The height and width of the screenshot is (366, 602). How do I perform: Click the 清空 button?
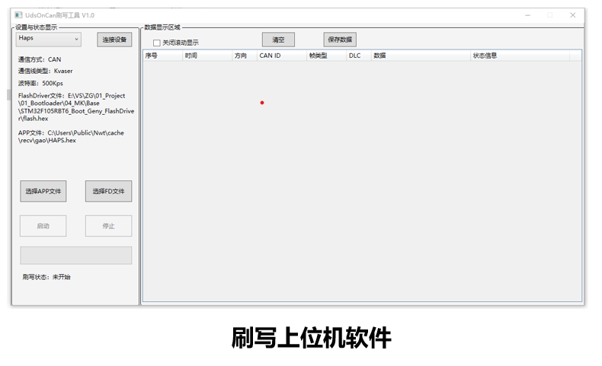pyautogui.click(x=278, y=40)
